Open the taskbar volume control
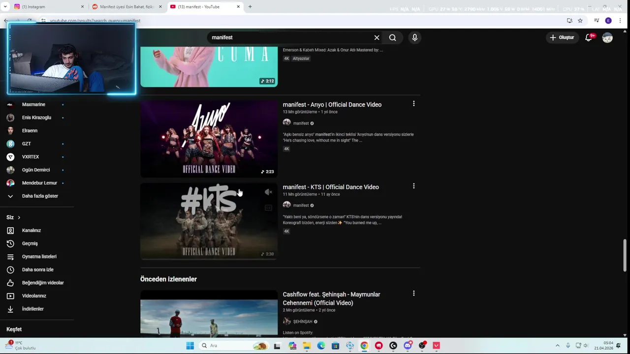Screen dimensions: 630x354 point(586,346)
